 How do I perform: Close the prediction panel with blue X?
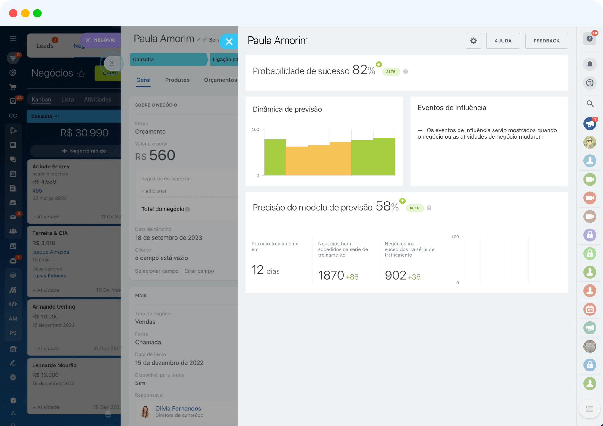(x=229, y=42)
